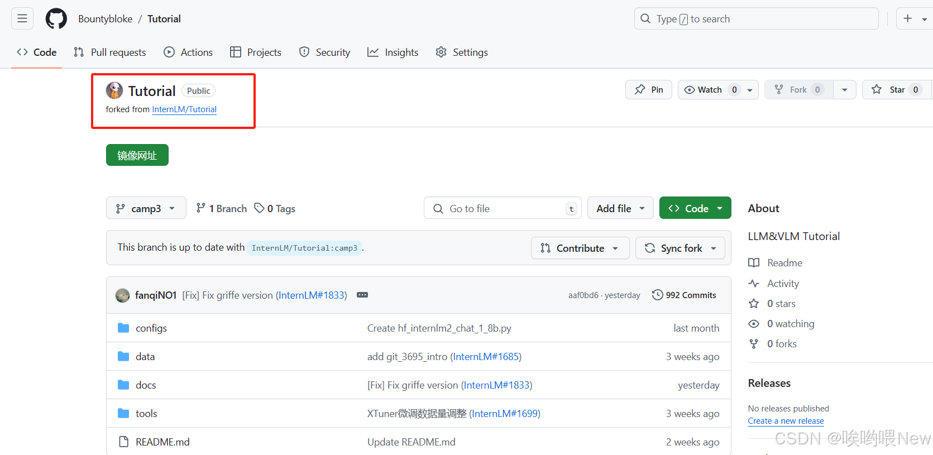Star this repository
The width and height of the screenshot is (933, 455).
point(896,89)
